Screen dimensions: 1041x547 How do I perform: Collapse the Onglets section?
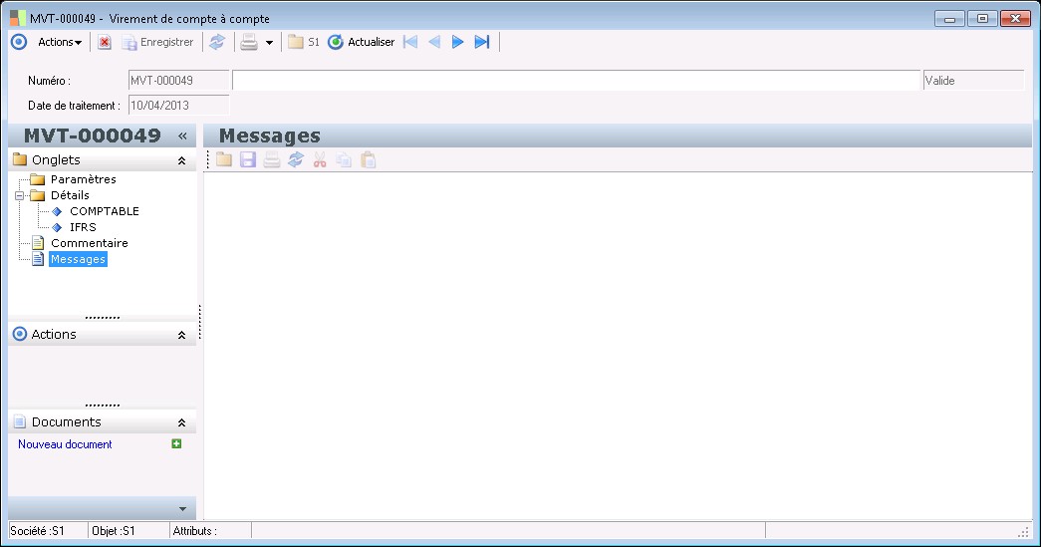[x=181, y=160]
